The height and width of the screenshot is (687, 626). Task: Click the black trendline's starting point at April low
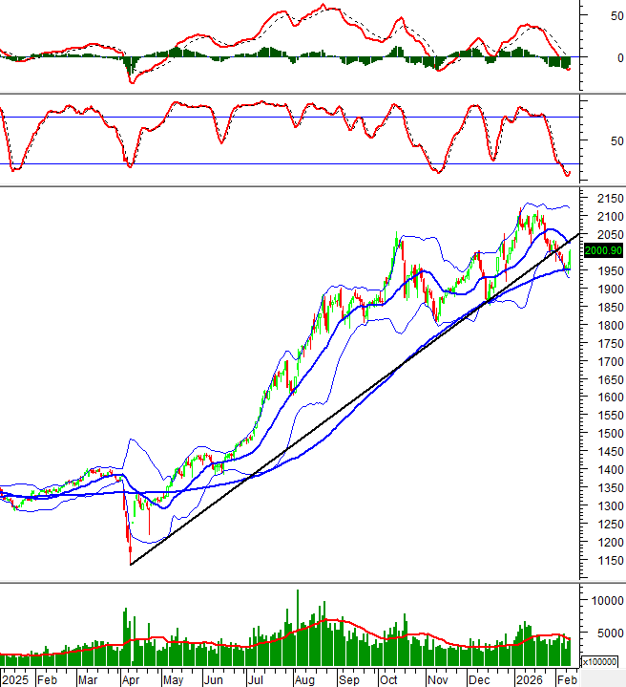pyautogui.click(x=131, y=564)
